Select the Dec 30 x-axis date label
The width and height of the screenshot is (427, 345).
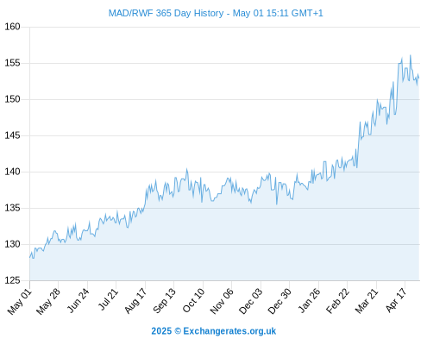tap(279, 301)
